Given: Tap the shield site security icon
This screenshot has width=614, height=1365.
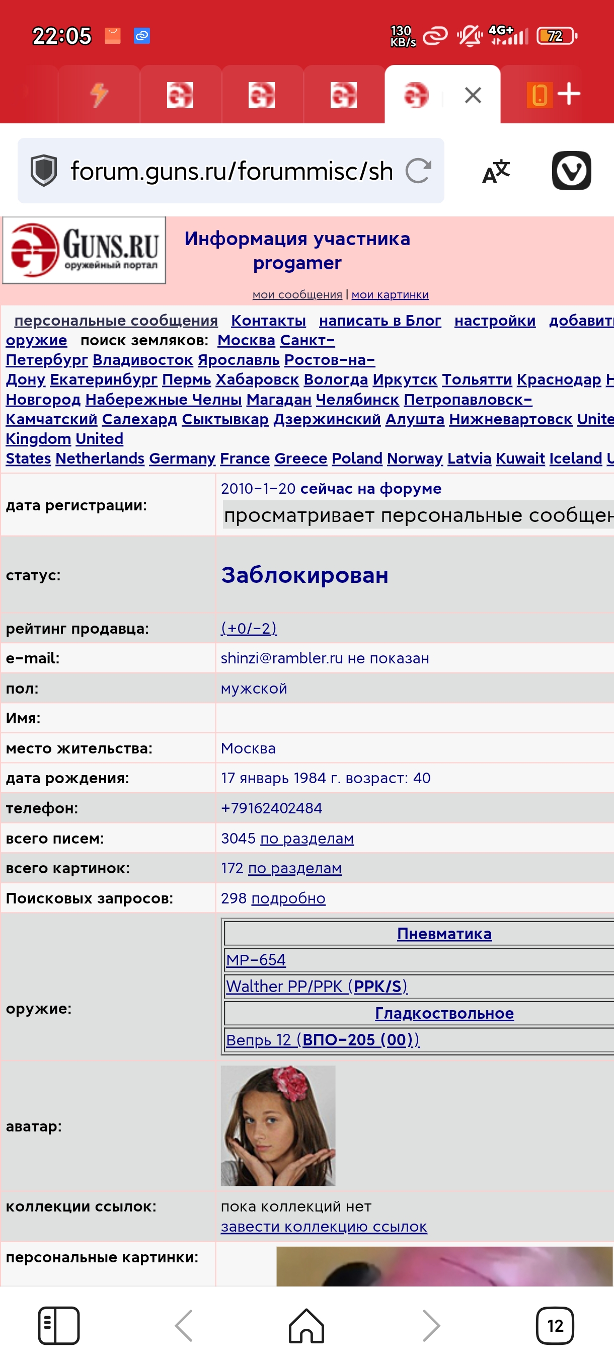Looking at the screenshot, I should (x=43, y=171).
